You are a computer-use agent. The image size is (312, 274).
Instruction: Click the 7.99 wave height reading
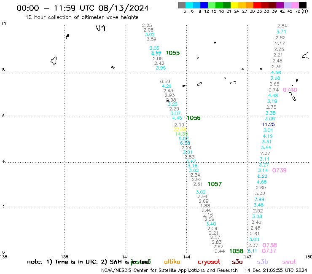[x=259, y=199]
